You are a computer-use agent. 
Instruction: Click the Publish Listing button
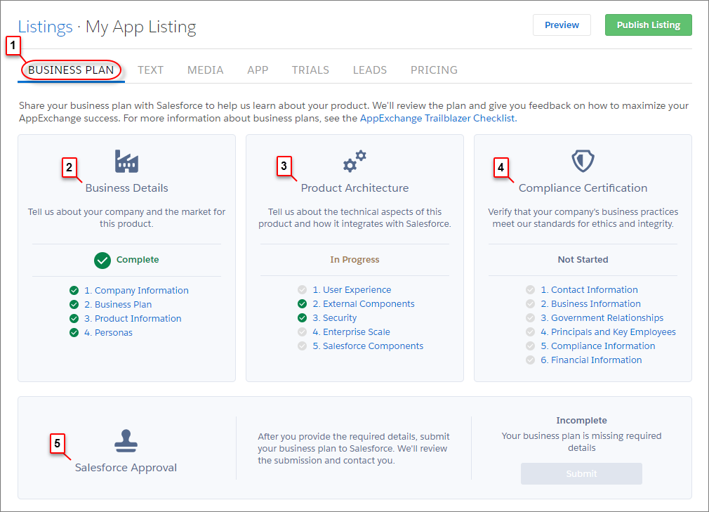[649, 25]
